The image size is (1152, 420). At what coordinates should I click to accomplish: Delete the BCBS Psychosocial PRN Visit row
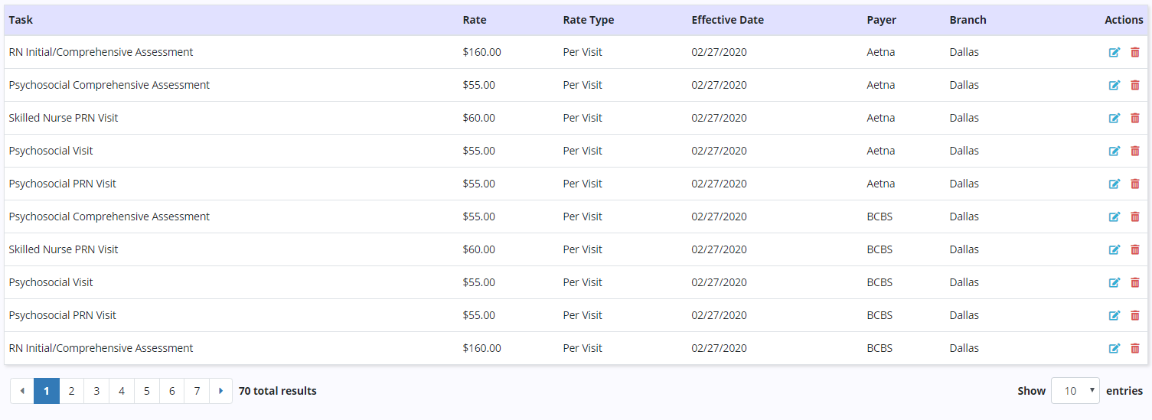click(x=1135, y=316)
